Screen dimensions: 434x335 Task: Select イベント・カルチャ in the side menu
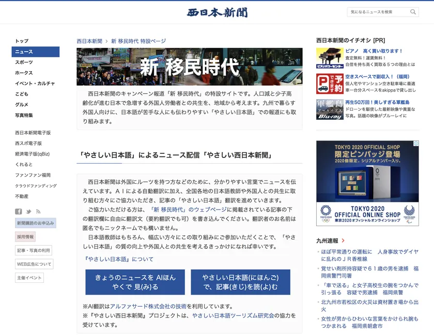tap(36, 83)
